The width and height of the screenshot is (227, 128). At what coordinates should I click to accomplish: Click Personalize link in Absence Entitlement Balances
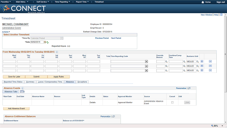(105, 117)
